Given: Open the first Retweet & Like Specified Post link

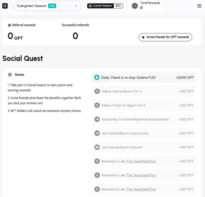Looking at the screenshot, I should tap(141, 161).
